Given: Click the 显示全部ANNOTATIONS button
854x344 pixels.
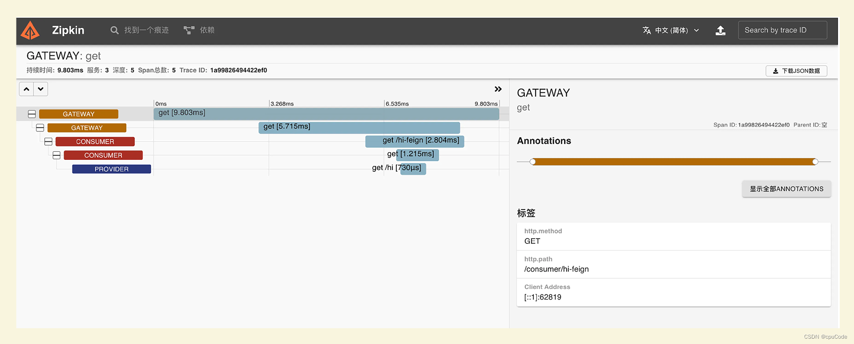Looking at the screenshot, I should tap(786, 189).
